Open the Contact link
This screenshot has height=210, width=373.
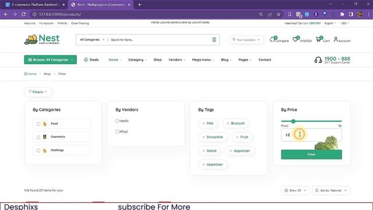(265, 60)
